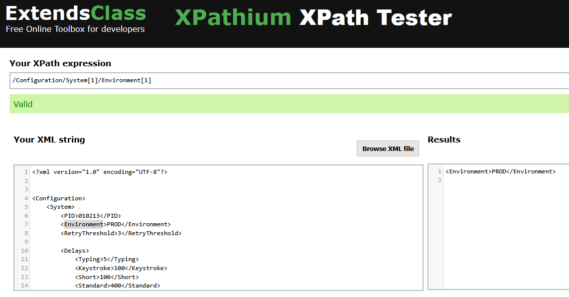Click the <System> tag on line 5

click(60, 207)
